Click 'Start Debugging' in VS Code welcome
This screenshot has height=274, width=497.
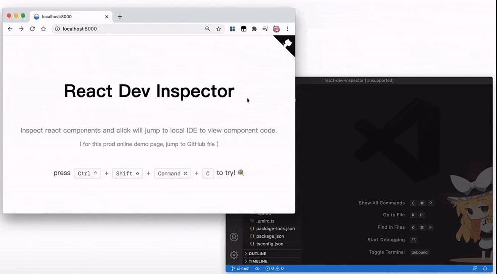click(x=386, y=240)
